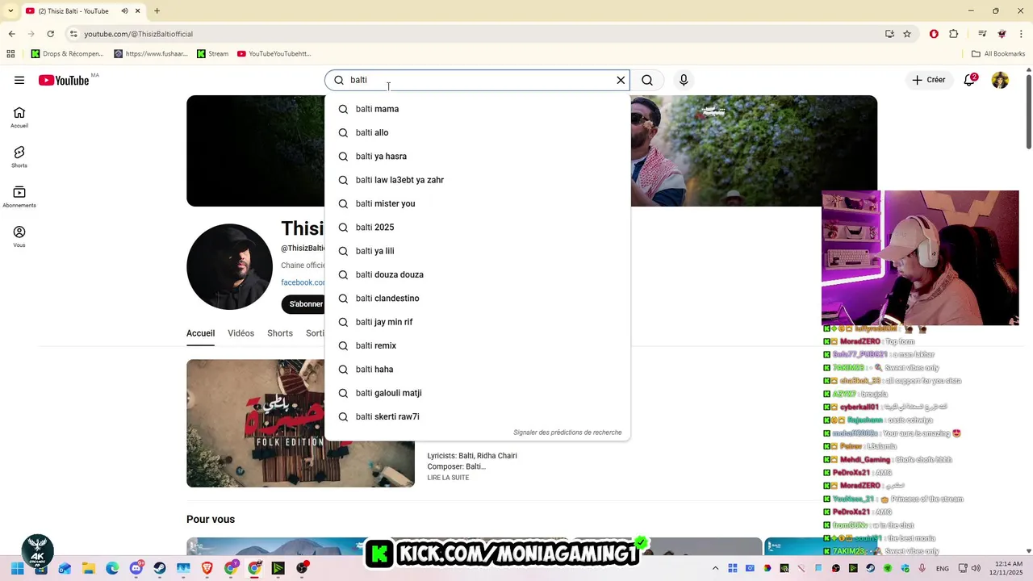Open the Windows Start menu
The image size is (1033, 581).
17,568
